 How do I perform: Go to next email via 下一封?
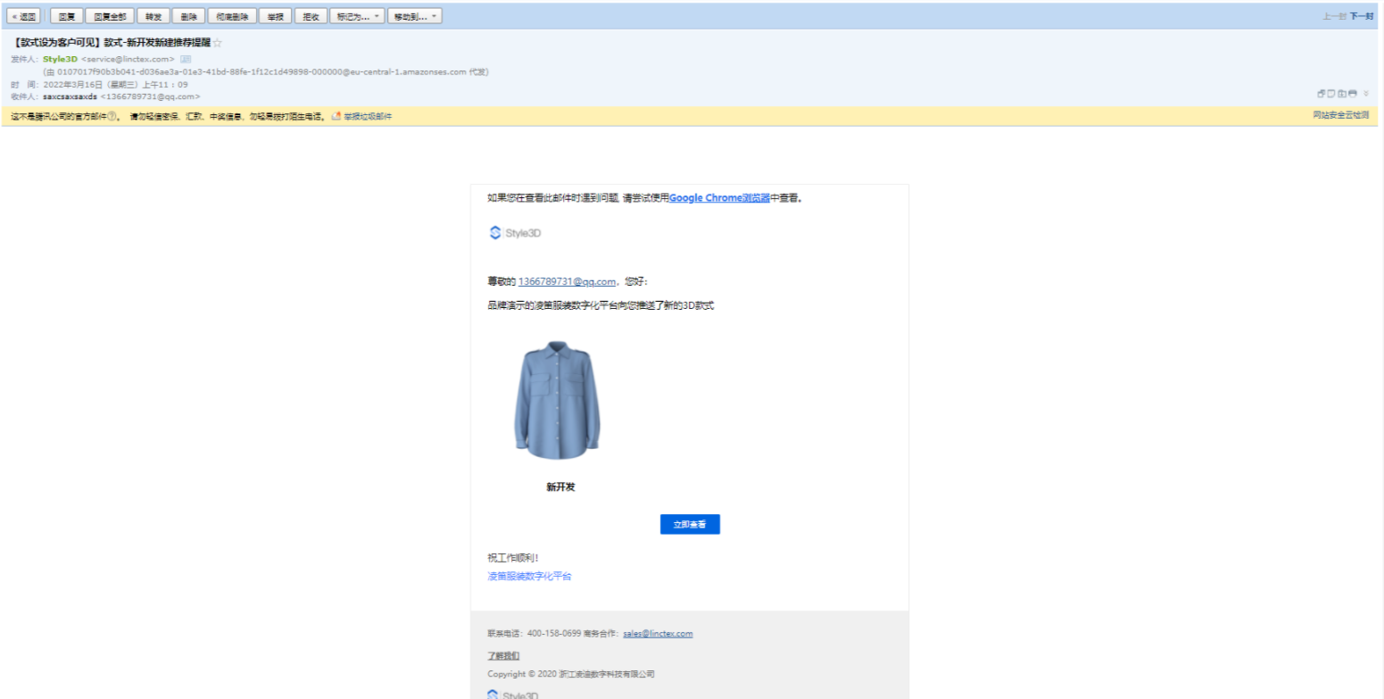[x=1362, y=16]
